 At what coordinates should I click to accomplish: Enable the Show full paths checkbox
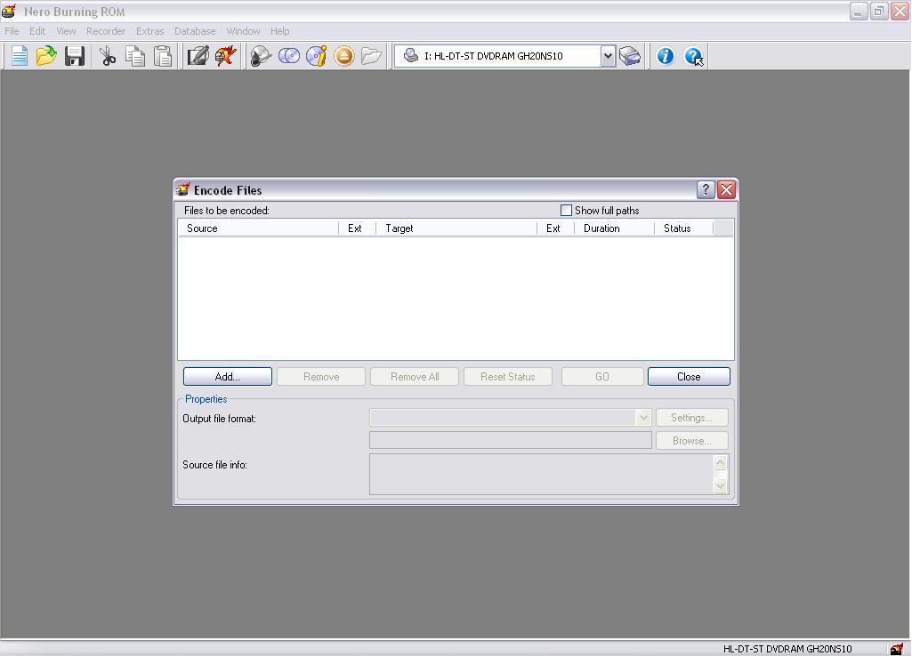click(x=566, y=211)
